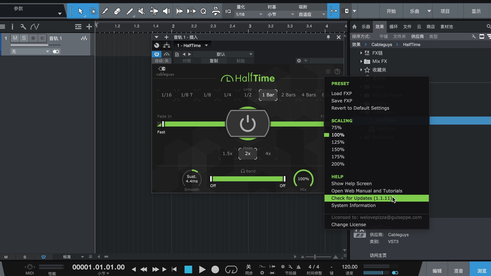Image resolution: width=491 pixels, height=276 pixels.
Task: Open 时基 小节 dropdown
Action: coord(281,14)
